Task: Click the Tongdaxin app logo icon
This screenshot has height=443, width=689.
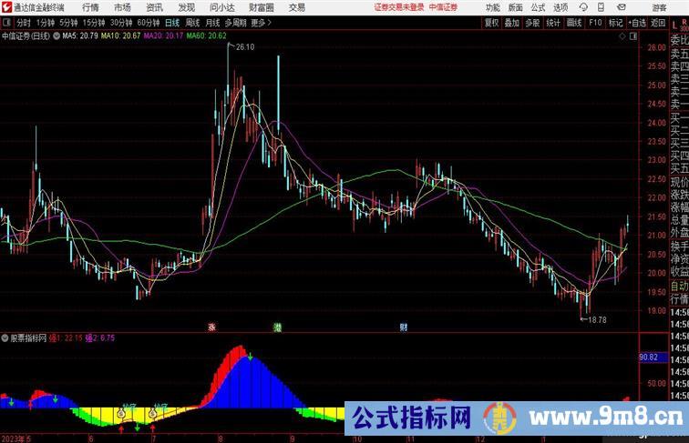Action: (x=6, y=7)
